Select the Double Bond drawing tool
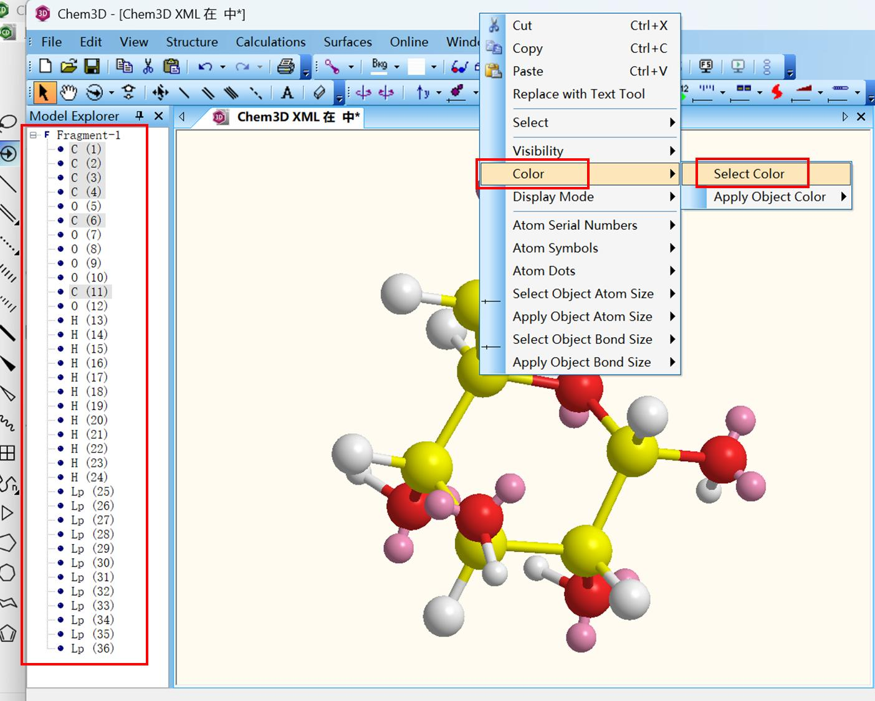Screen dimensions: 875x701 point(209,92)
